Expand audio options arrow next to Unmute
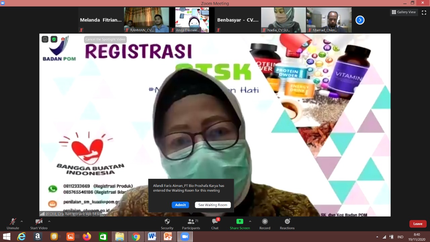The image size is (430, 242). tap(22, 221)
